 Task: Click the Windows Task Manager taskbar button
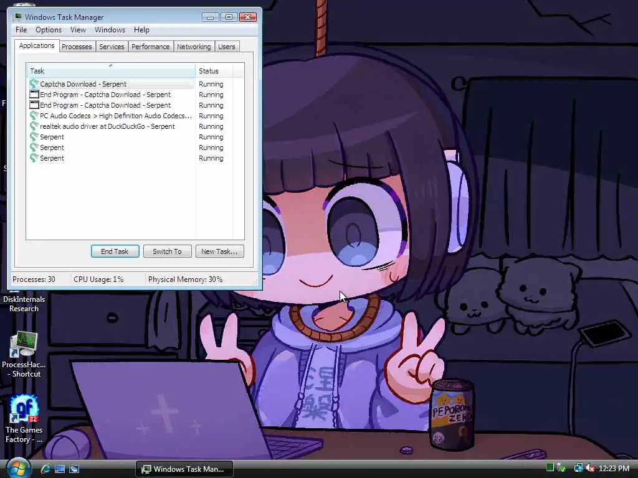click(184, 469)
